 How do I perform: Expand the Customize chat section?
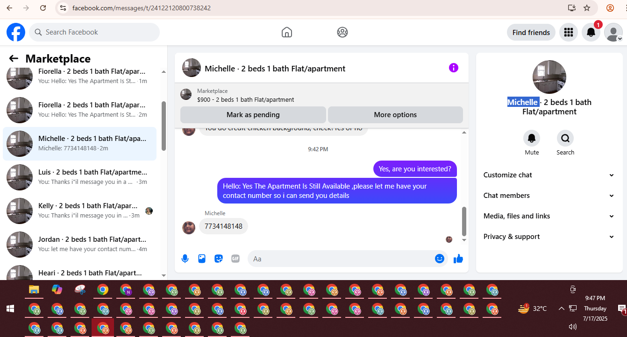pos(549,175)
